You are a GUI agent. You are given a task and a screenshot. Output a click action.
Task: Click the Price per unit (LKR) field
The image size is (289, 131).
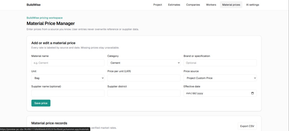pyautogui.click(x=144, y=78)
